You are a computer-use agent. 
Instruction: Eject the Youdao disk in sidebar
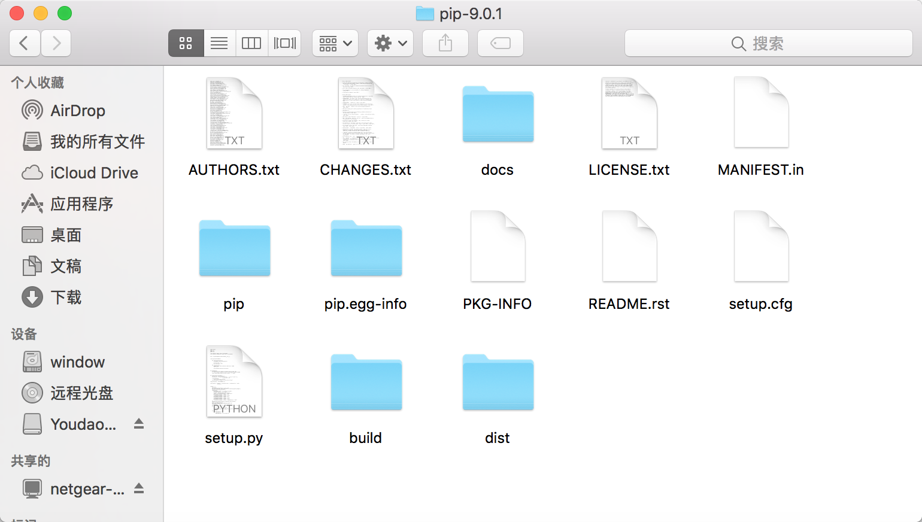(x=139, y=424)
